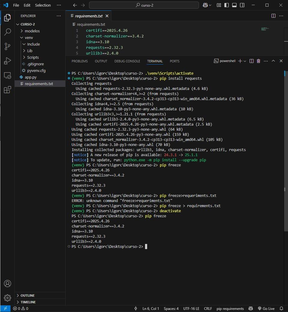Start Go Live server
This screenshot has width=288, height=312.
(266, 309)
